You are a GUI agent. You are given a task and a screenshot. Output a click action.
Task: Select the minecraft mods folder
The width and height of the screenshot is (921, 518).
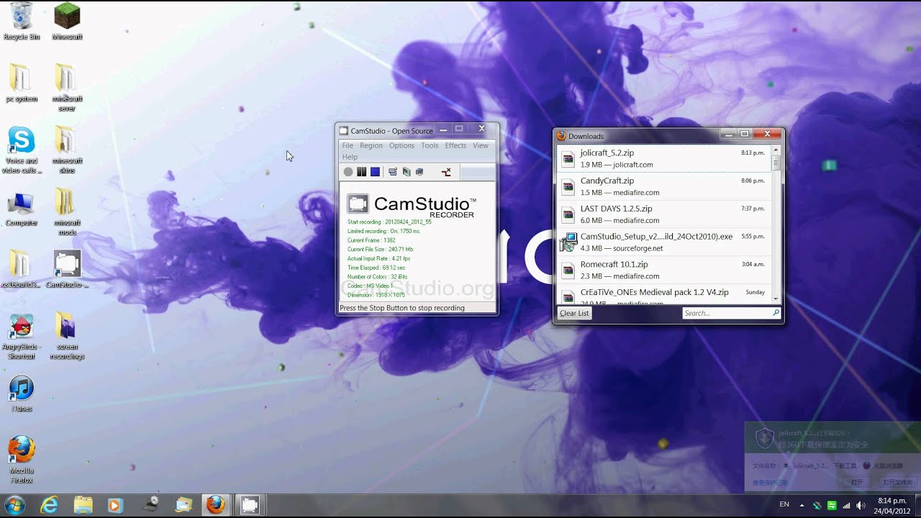click(x=67, y=212)
